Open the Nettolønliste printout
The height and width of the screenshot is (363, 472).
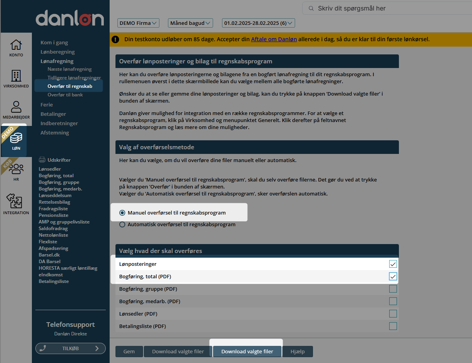(x=53, y=235)
